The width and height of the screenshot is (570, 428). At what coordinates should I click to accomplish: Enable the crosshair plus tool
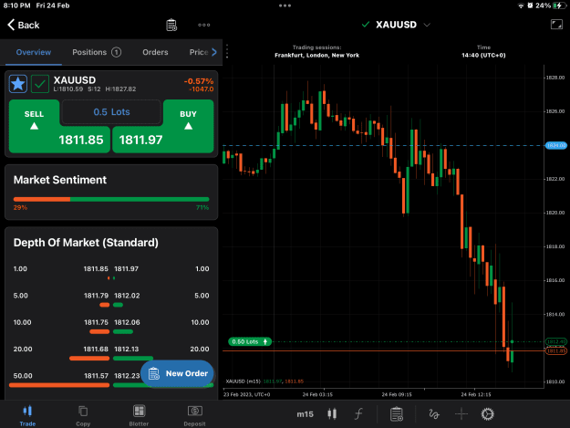(461, 413)
